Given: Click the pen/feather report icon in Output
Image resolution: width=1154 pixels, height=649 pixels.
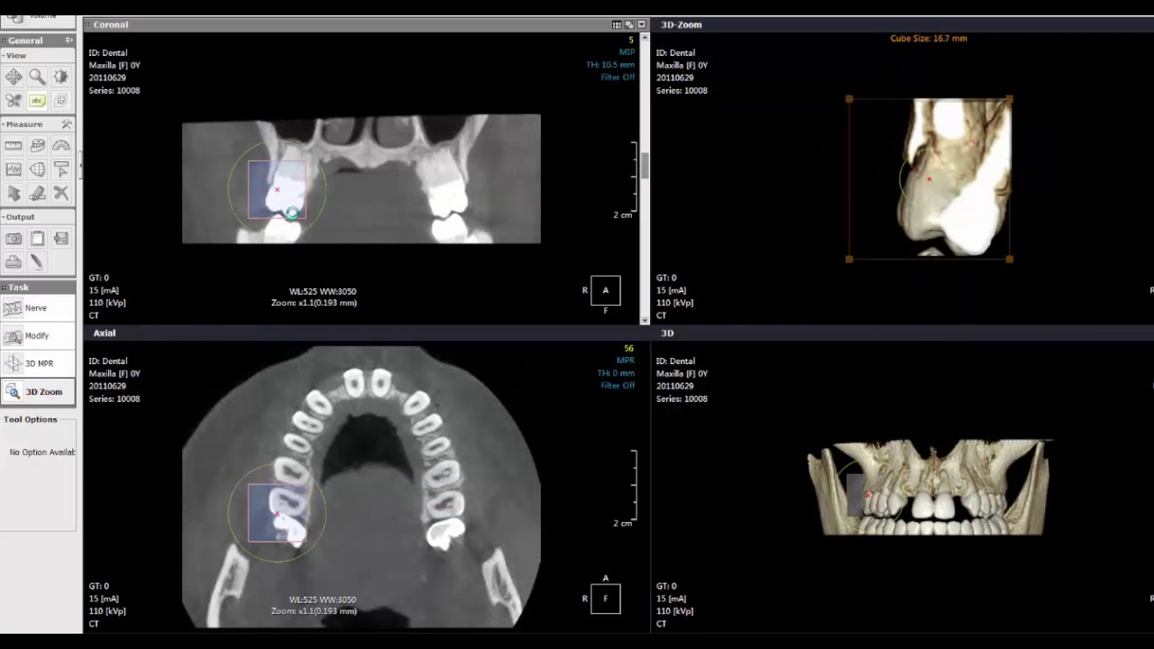Looking at the screenshot, I should (37, 262).
